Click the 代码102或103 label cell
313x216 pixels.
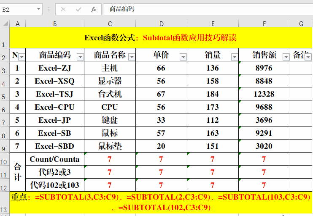pos(55,185)
